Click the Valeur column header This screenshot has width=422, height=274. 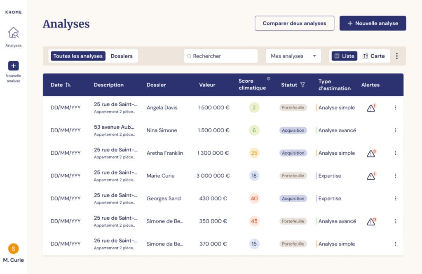click(x=207, y=85)
